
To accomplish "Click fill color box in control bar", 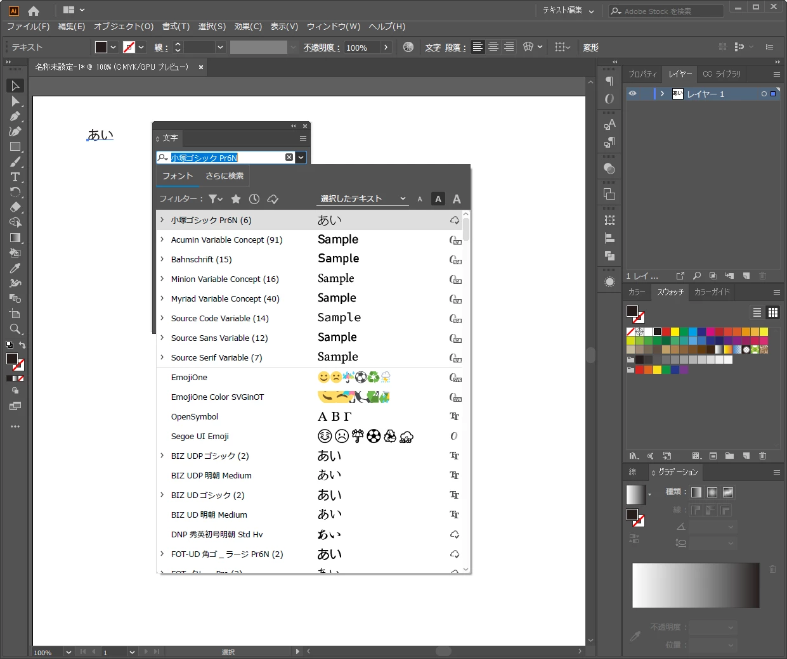I will (101, 47).
